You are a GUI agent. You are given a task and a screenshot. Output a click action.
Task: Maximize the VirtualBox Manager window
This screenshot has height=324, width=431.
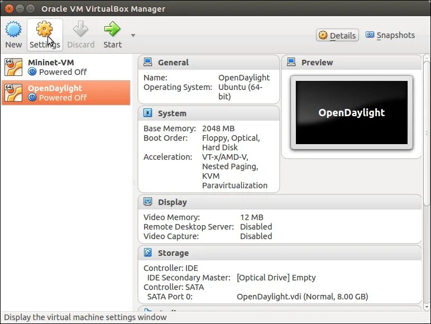(31, 8)
